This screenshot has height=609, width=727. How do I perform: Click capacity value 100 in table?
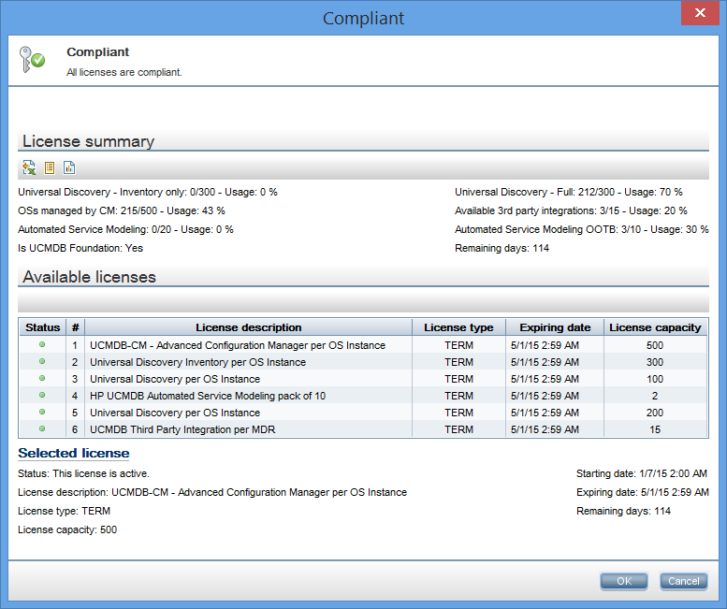pos(655,379)
